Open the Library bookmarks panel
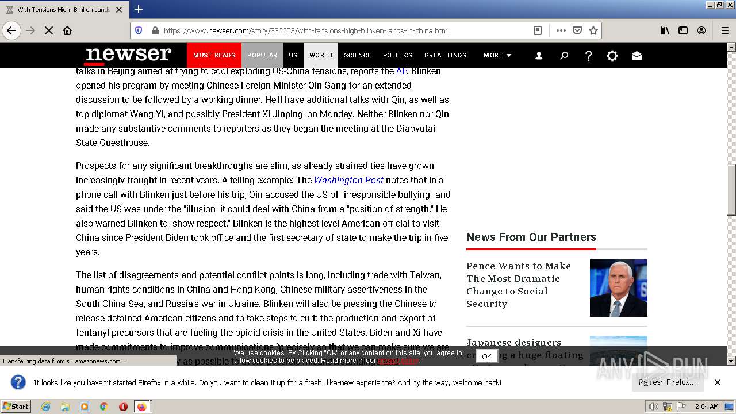Screen dimensions: 736x414 (x=665, y=30)
